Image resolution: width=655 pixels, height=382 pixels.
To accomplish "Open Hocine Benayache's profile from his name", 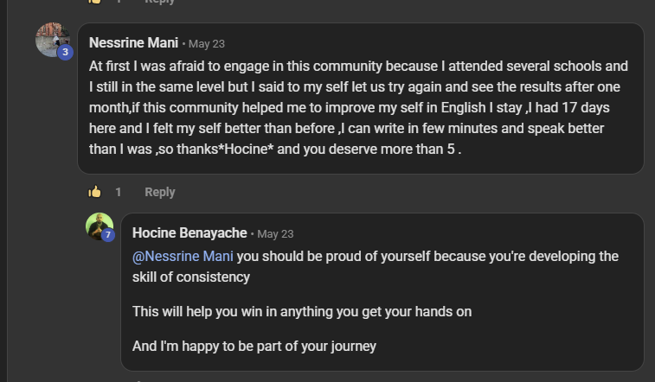I will tap(189, 232).
